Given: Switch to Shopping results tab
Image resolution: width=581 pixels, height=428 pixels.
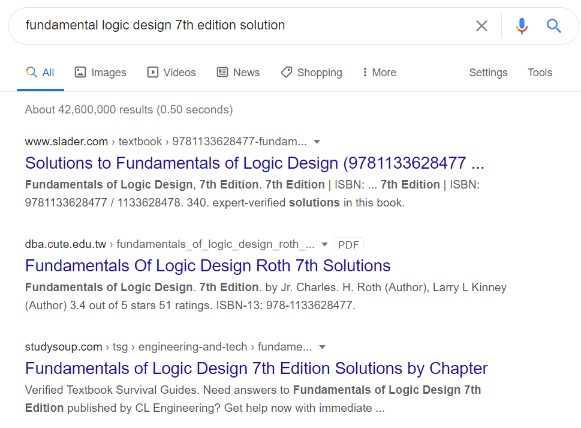Looking at the screenshot, I should point(311,72).
